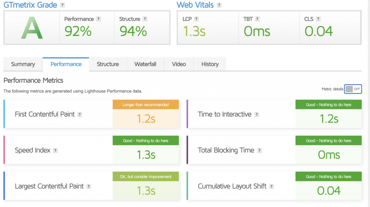The height and width of the screenshot is (207, 370).
Task: Open Cumulative Layout Shift help icon
Action: coord(272,187)
